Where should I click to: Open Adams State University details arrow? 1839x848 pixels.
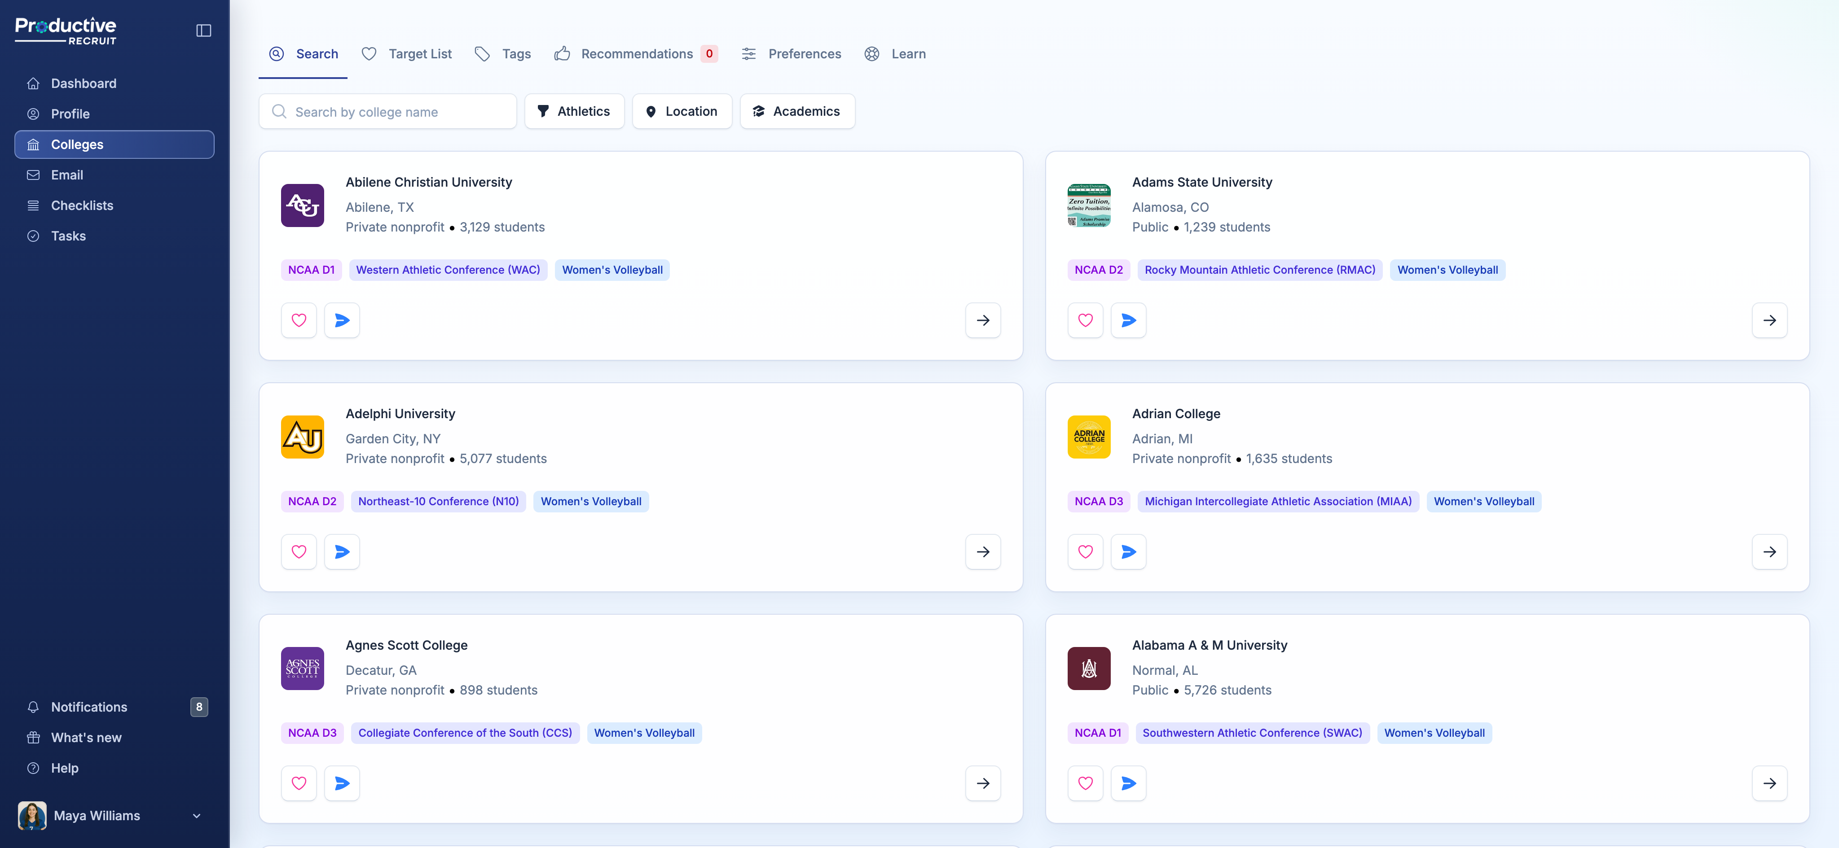[1770, 320]
